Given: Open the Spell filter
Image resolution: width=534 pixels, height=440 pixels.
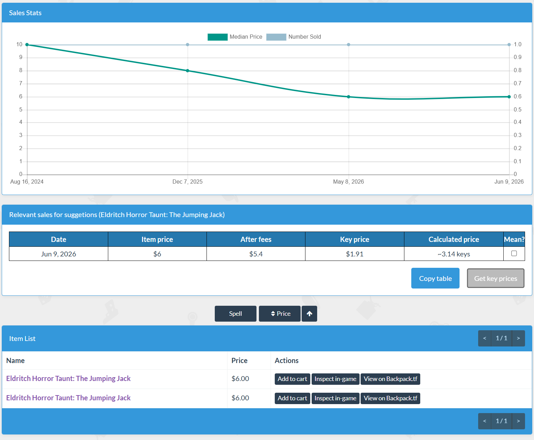Looking at the screenshot, I should point(235,314).
